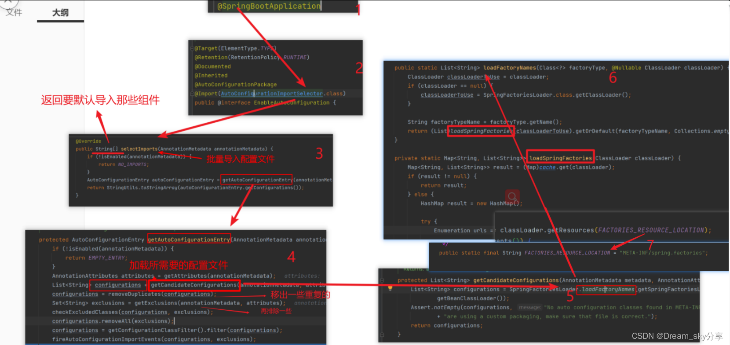Click the EnableAutoConfiguration interface declaration
The image size is (730, 345).
coord(265,102)
